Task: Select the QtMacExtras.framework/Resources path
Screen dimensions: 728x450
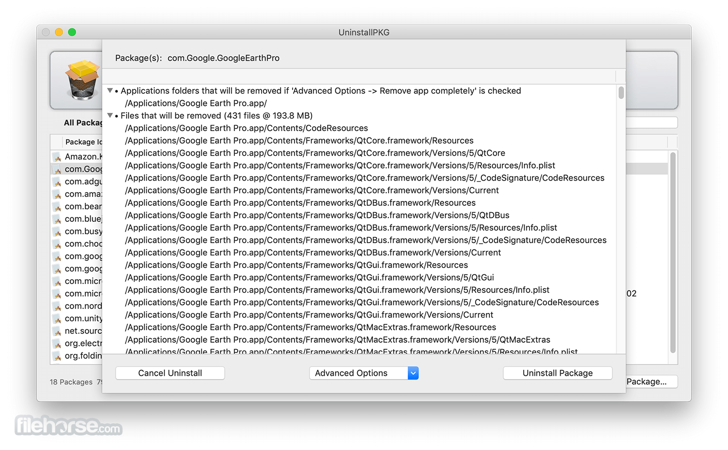Action: tap(310, 328)
